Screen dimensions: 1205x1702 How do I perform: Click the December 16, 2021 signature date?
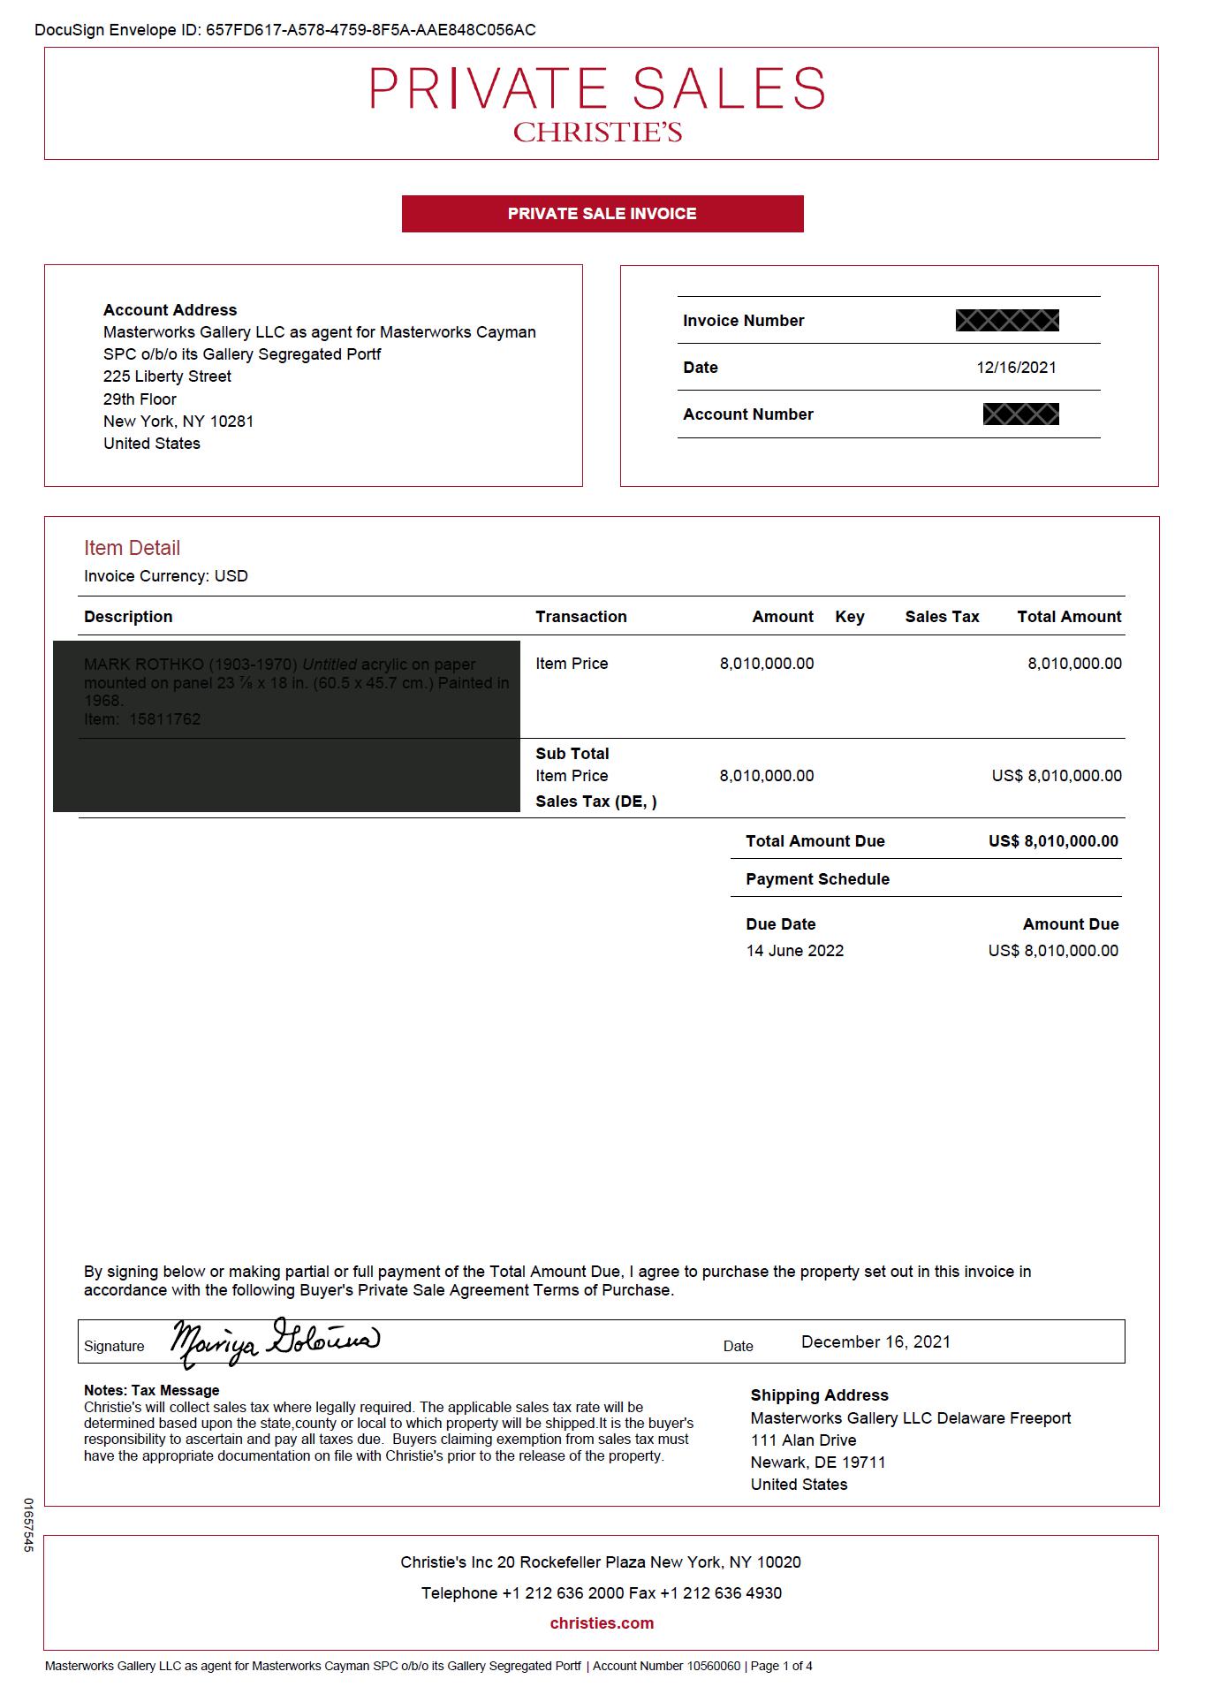[x=875, y=1341]
